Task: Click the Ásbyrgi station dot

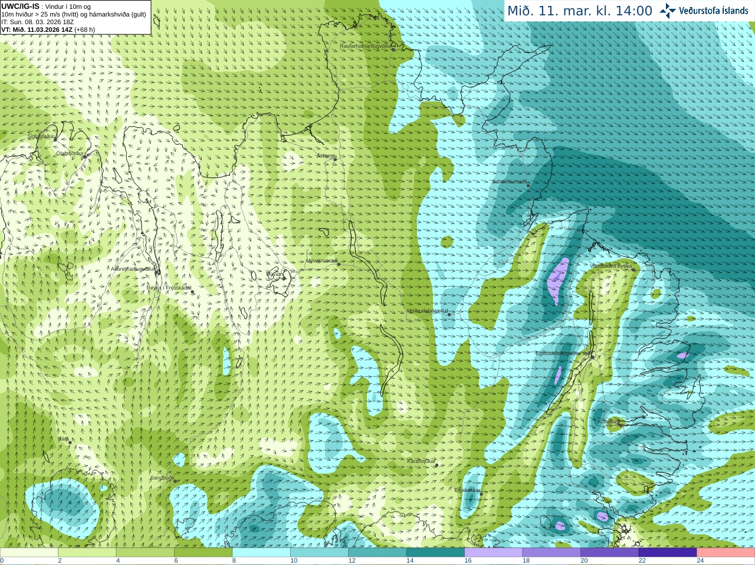Action: (335, 159)
